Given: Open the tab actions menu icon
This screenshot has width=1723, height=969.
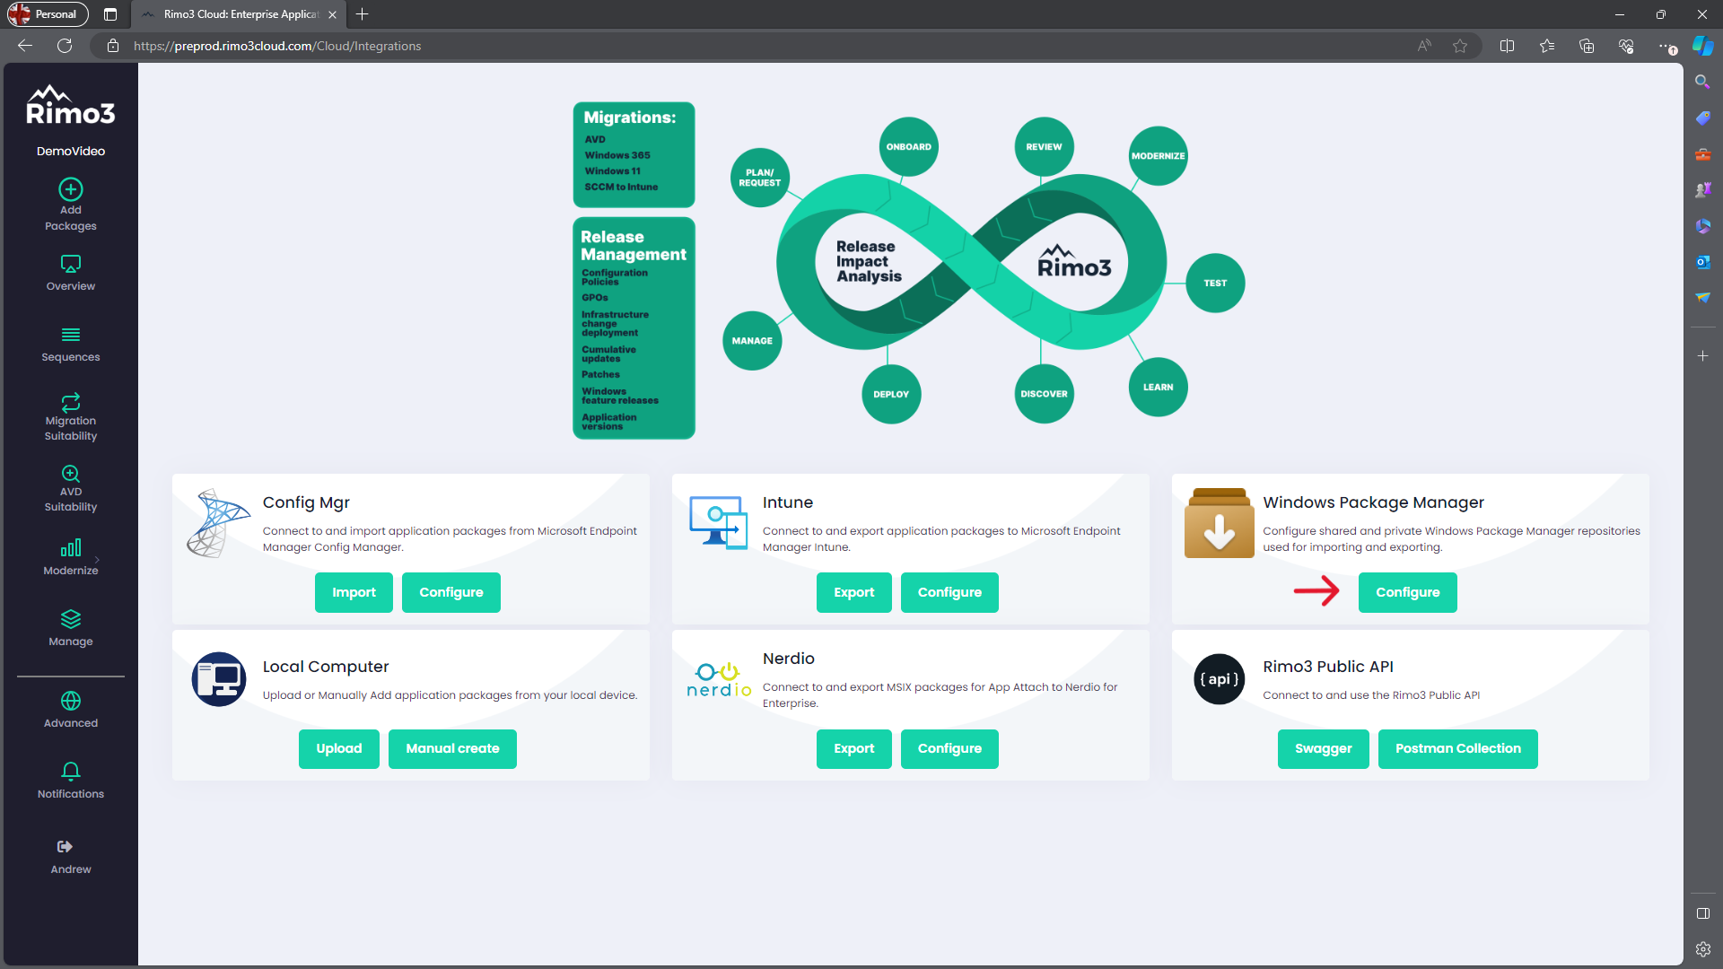Looking at the screenshot, I should 110,14.
